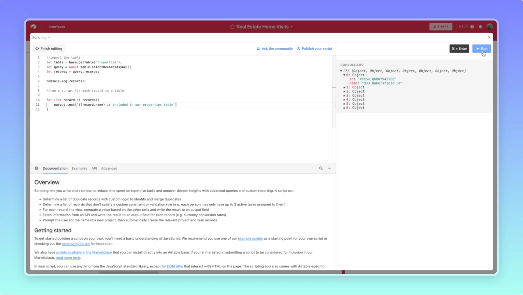The width and height of the screenshot is (523, 295).
Task: Click the Run button
Action: pyautogui.click(x=482, y=48)
